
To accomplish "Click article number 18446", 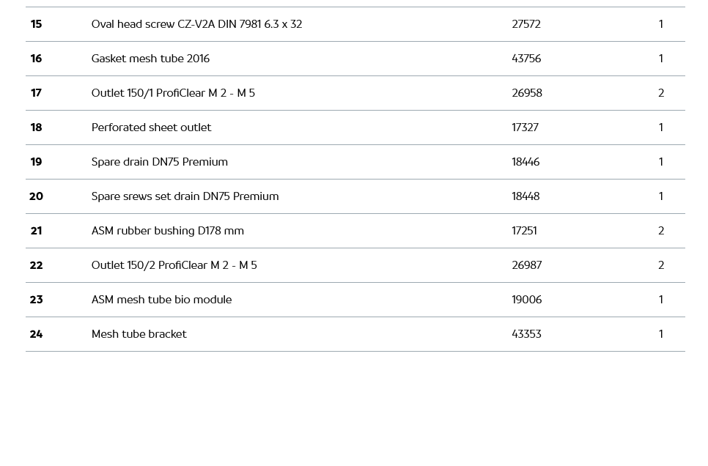I will click(x=526, y=162).
